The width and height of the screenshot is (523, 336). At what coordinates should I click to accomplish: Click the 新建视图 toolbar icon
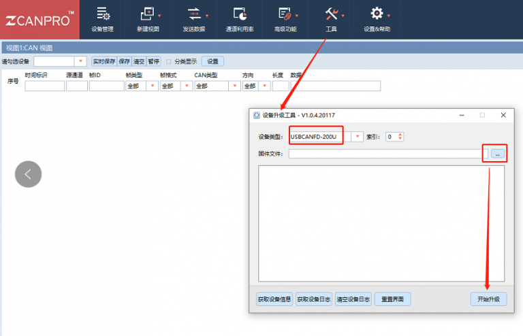[147, 18]
